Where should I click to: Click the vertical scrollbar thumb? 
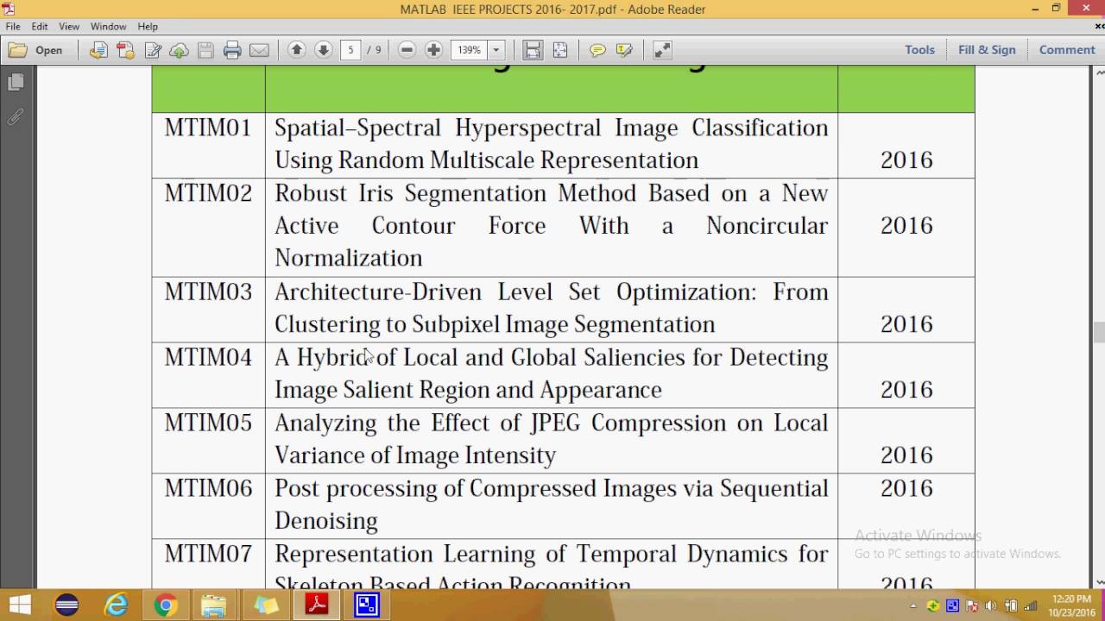[1098, 332]
